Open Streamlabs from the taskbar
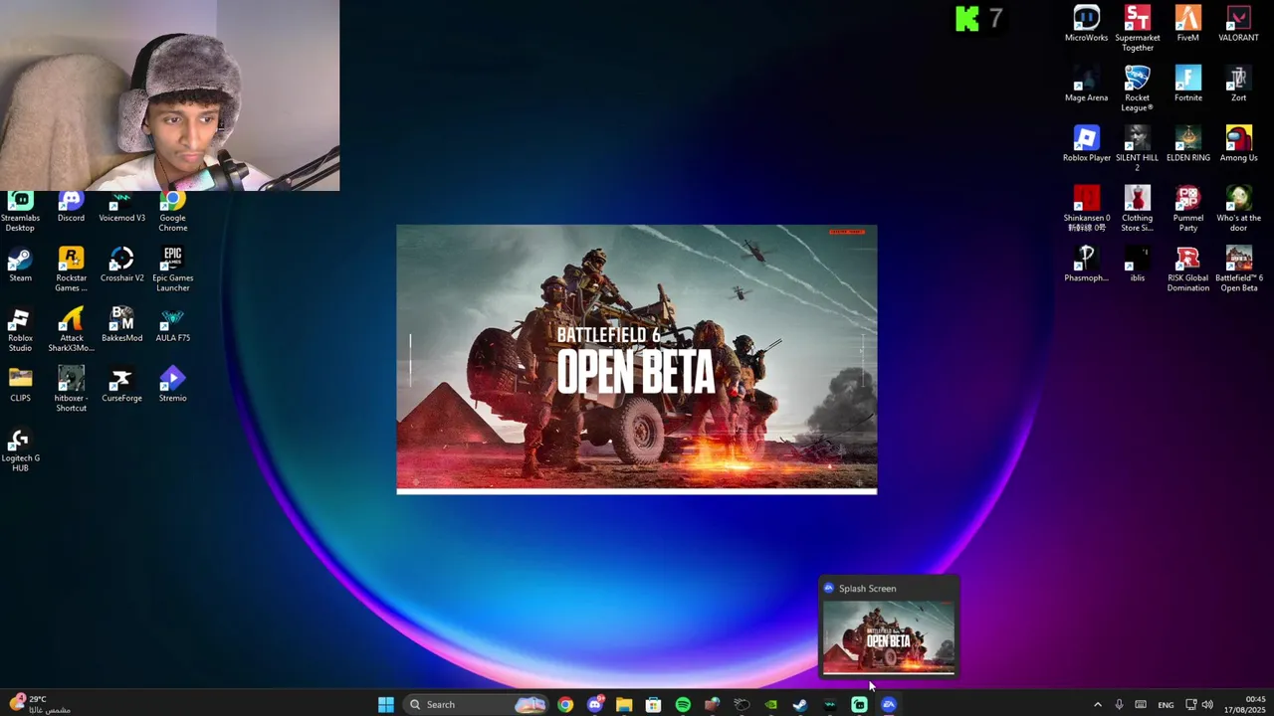 pyautogui.click(x=859, y=704)
